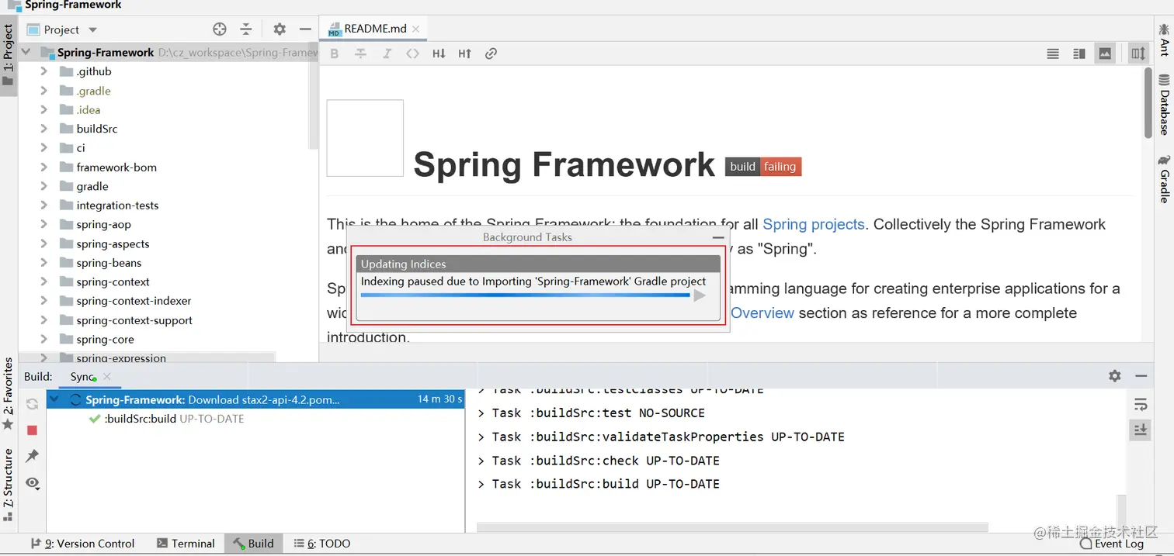This screenshot has height=556, width=1174.
Task: Open Project panel settings gear
Action: tap(280, 29)
